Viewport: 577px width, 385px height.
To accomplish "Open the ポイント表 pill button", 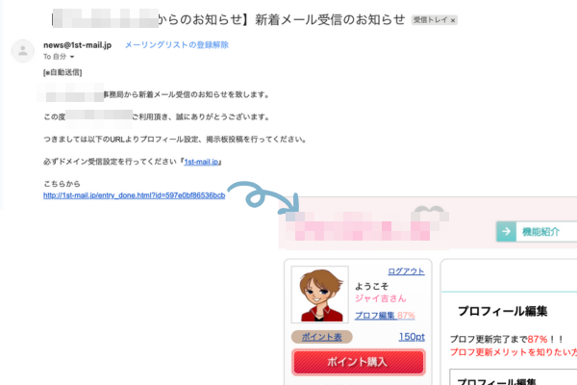I will point(321,337).
